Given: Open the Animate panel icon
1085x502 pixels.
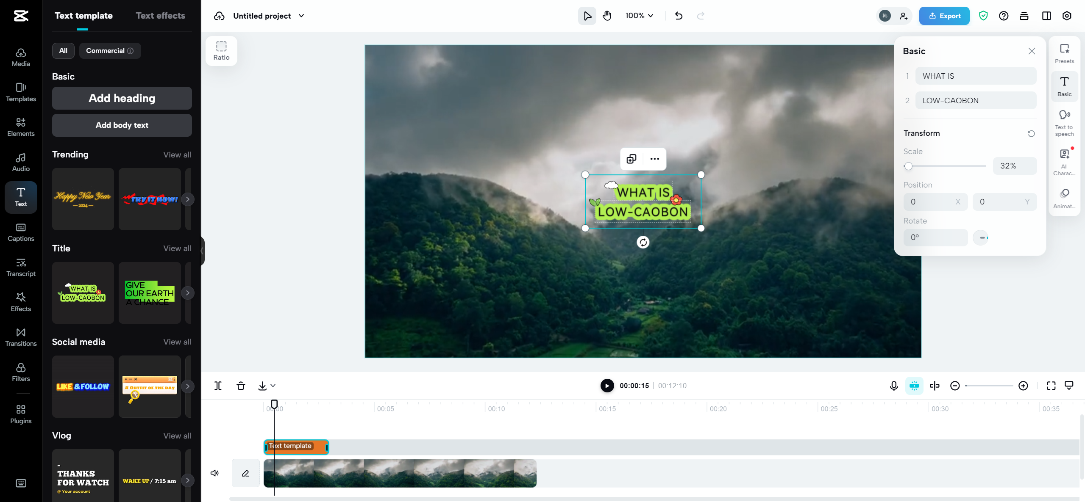Looking at the screenshot, I should point(1065,194).
